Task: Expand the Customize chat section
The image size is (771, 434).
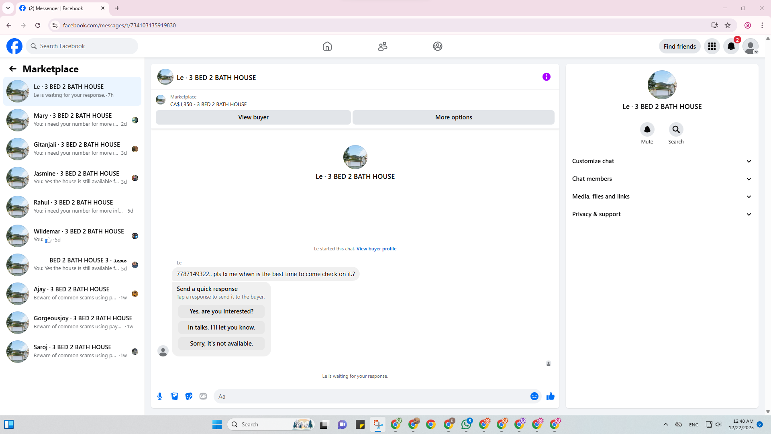Action: [x=662, y=161]
